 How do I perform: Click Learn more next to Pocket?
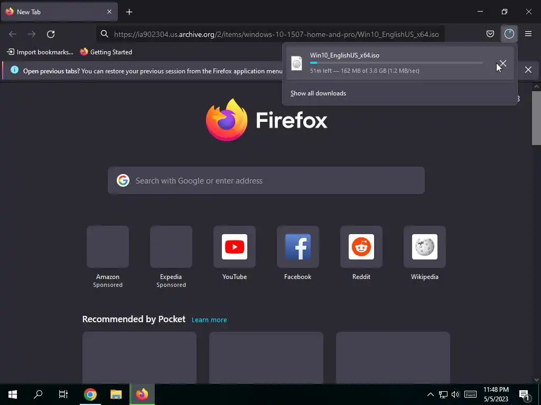click(x=209, y=320)
